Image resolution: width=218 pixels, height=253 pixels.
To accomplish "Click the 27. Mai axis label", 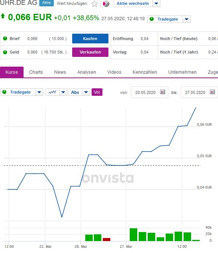I will click(126, 247).
